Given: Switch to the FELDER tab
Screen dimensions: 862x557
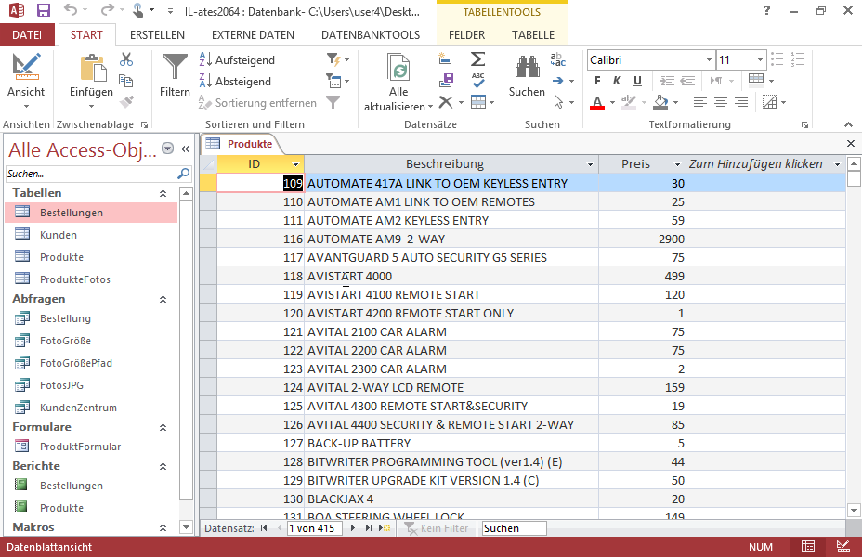Looking at the screenshot, I should [x=466, y=35].
